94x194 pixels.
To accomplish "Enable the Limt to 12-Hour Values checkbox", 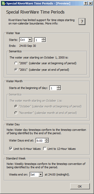I will (x=45, y=149).
